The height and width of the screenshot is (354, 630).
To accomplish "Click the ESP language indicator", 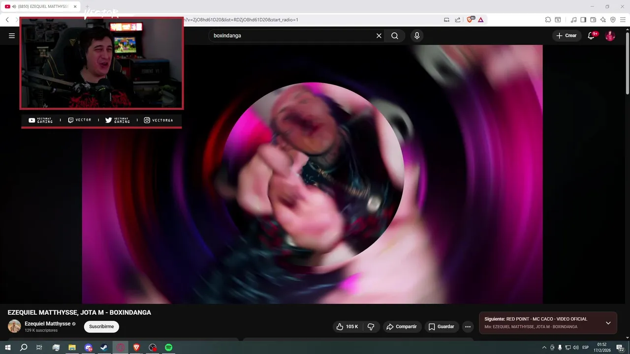I will [x=586, y=348].
